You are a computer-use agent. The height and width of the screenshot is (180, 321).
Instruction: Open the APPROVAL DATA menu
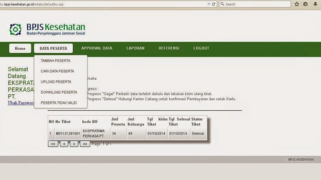97,48
